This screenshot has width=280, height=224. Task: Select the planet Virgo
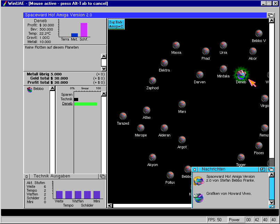coord(265,98)
